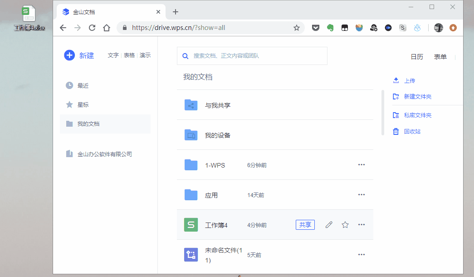The height and width of the screenshot is (277, 474).
Task: Click the light blue paw extension icon
Action: pos(417,28)
